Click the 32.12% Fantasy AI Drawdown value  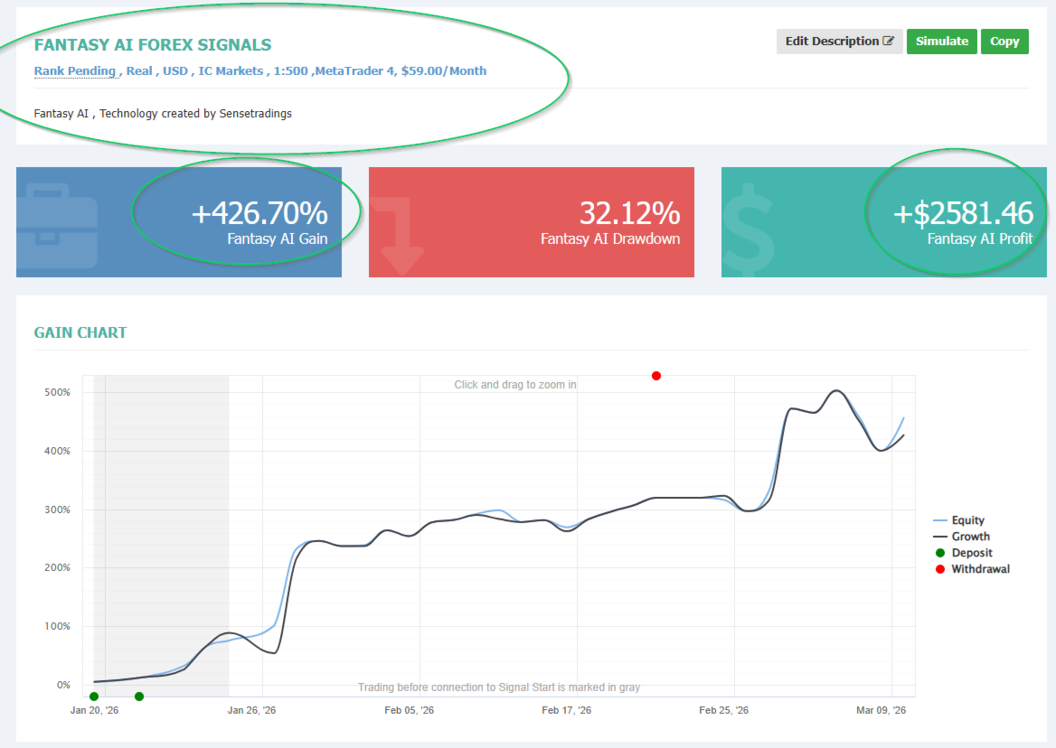click(x=629, y=214)
